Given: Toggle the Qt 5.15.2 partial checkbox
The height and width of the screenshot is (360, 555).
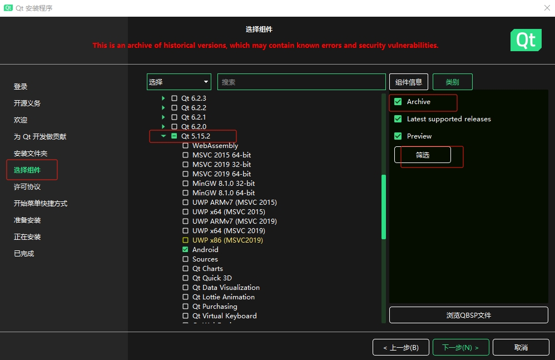Looking at the screenshot, I should pyautogui.click(x=174, y=136).
